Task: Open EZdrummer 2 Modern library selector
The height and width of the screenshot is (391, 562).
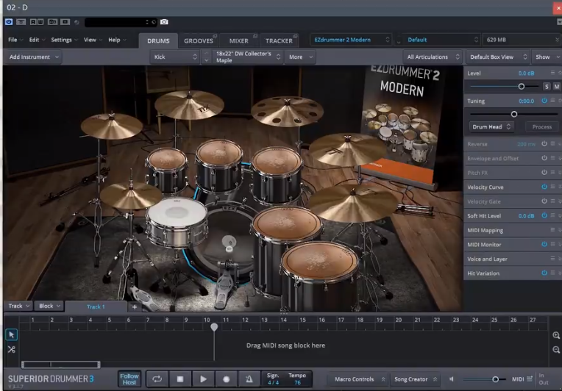Action: click(351, 40)
